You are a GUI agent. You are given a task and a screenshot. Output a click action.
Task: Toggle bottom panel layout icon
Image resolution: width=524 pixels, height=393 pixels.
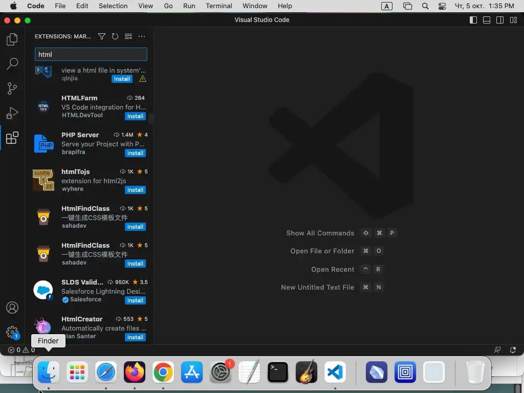pos(487,20)
